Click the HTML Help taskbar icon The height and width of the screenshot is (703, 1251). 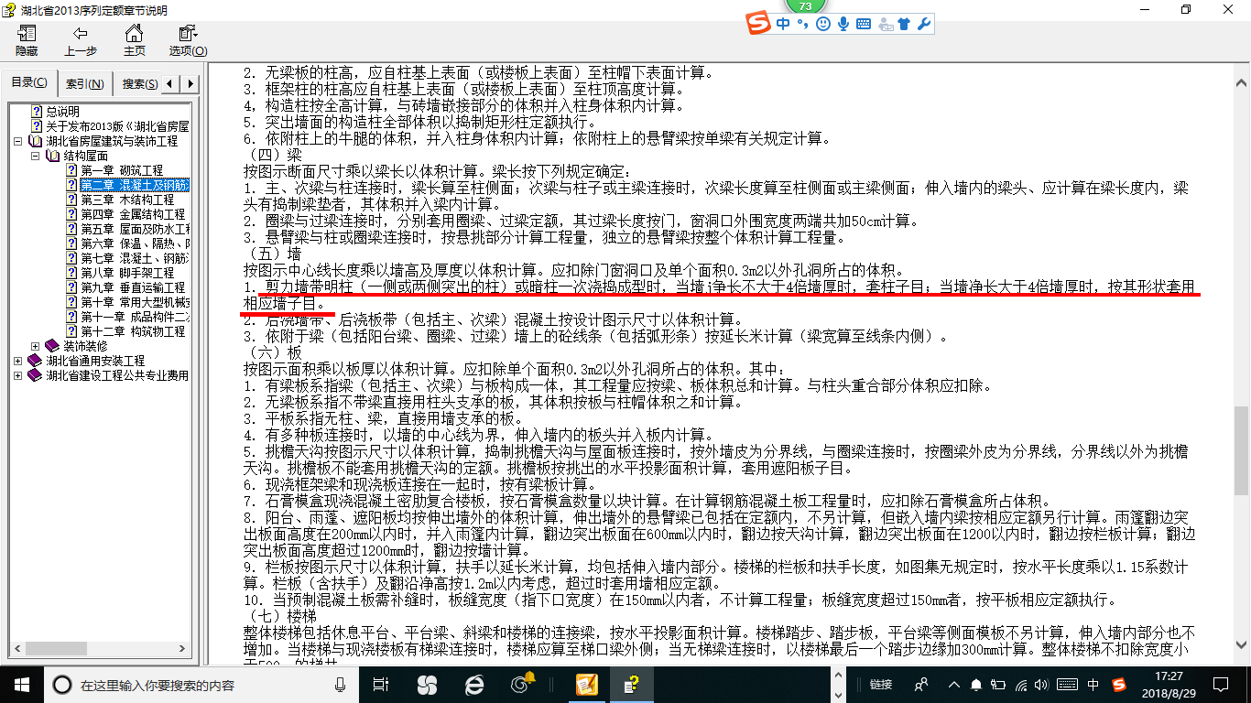633,684
